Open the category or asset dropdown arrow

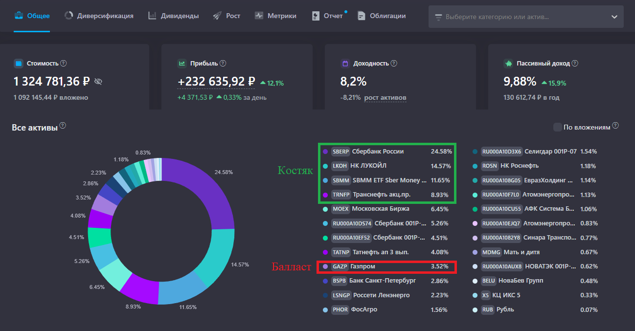(614, 17)
